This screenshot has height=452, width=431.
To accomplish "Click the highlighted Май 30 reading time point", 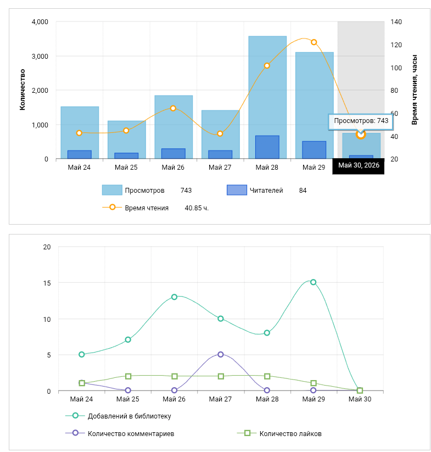I will [x=360, y=135].
